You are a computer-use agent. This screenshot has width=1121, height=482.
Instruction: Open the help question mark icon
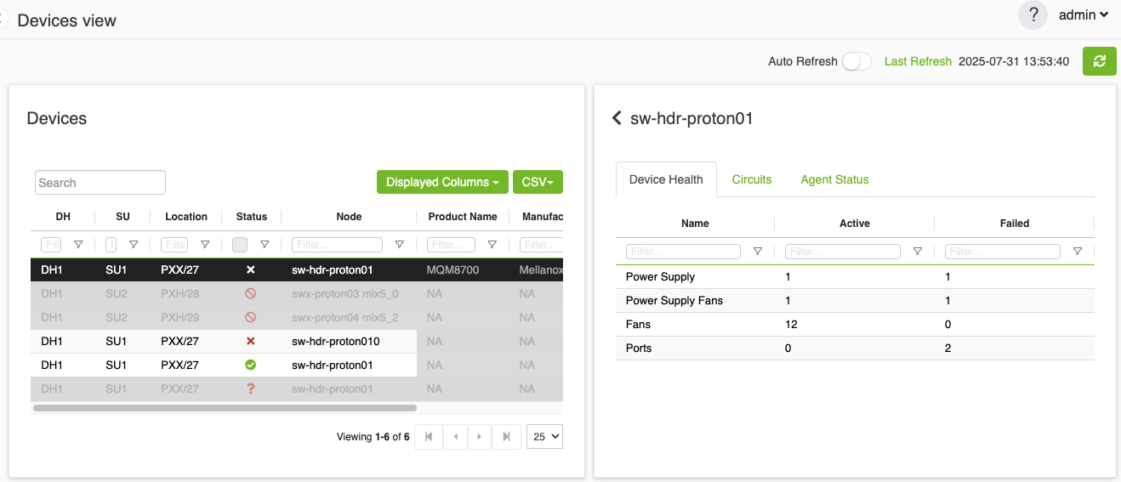[x=1033, y=15]
